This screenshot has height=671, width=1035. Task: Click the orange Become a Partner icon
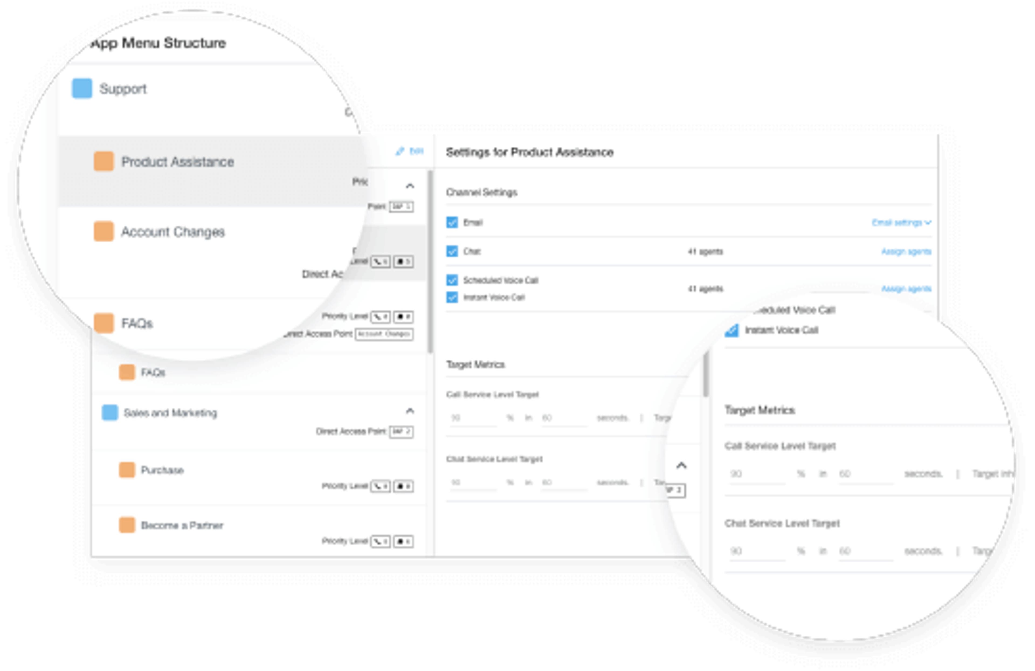coord(127,525)
